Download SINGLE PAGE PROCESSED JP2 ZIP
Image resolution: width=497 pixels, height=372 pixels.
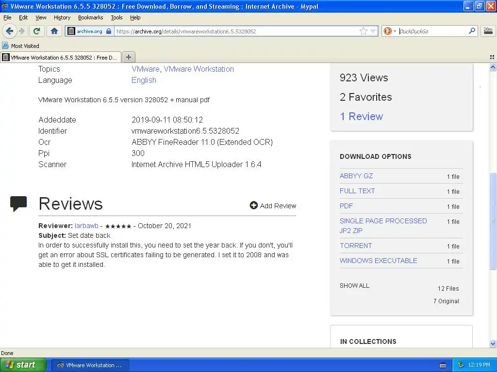tap(383, 226)
